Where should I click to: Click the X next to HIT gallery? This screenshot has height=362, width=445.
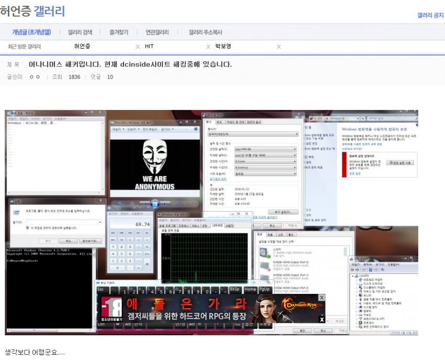[x=208, y=47]
